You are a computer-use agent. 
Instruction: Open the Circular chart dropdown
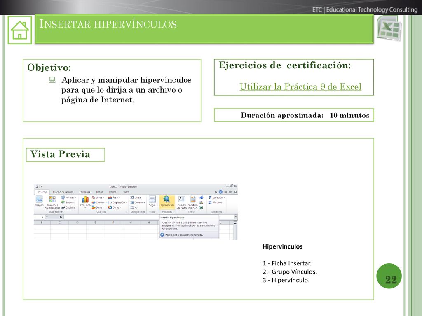click(99, 202)
